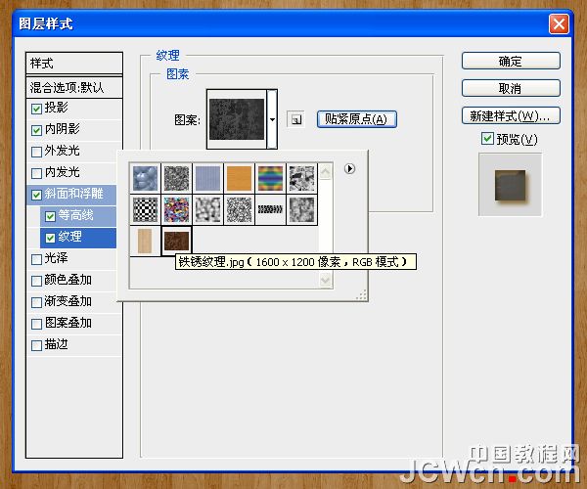
Task: Choose the soft gray clouds pattern swatch
Action: (x=207, y=209)
